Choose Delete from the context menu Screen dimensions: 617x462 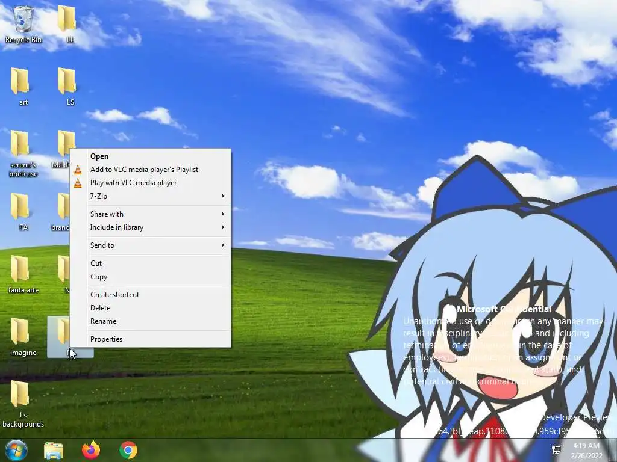pyautogui.click(x=150, y=308)
